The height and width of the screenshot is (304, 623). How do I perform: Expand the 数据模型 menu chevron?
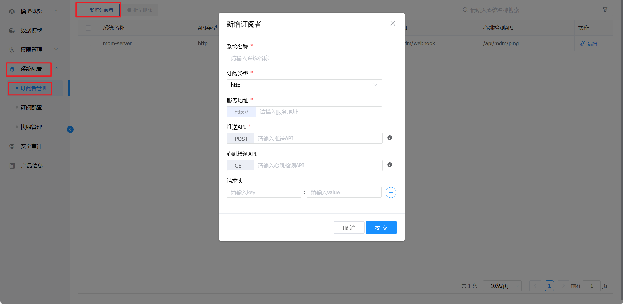[56, 30]
